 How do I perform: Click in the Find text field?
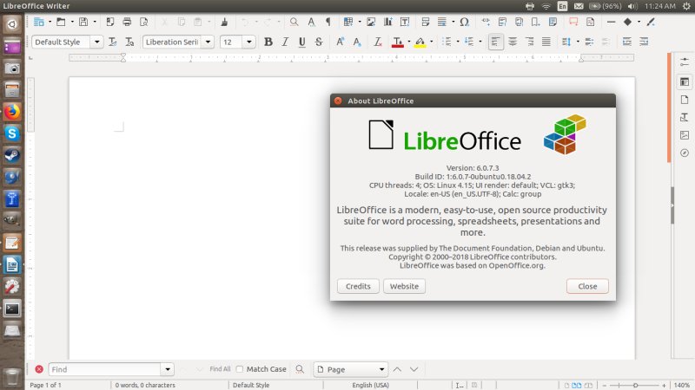[104, 369]
